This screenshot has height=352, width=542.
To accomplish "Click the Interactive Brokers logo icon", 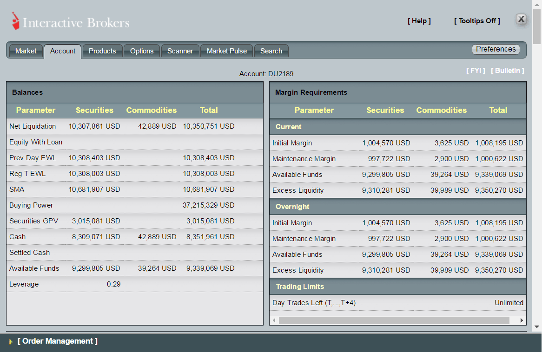I will [15, 21].
